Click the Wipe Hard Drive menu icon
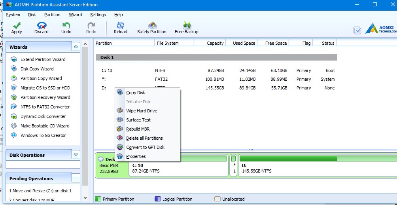397x205 pixels. 120,111
